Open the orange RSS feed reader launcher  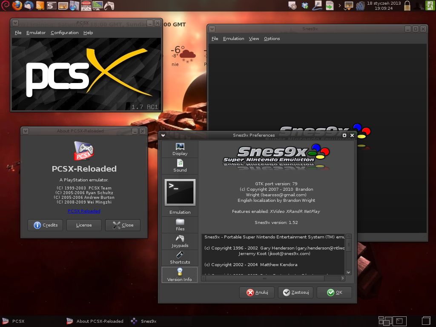point(40,6)
